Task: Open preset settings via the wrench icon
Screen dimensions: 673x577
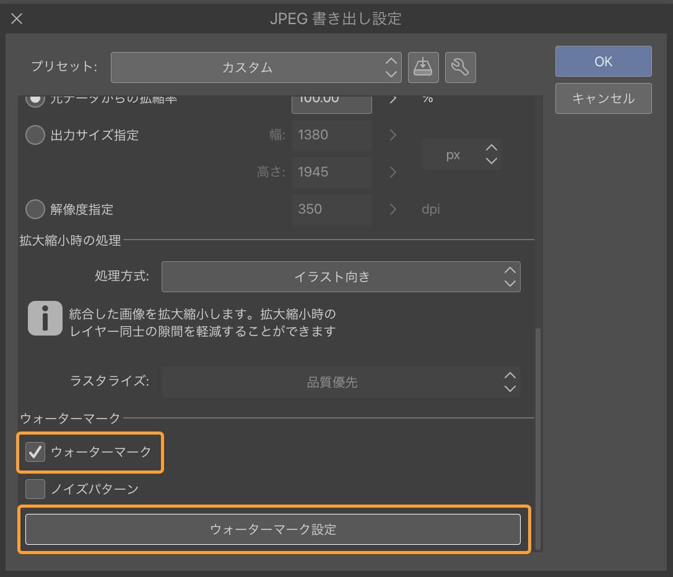Action: coord(461,67)
